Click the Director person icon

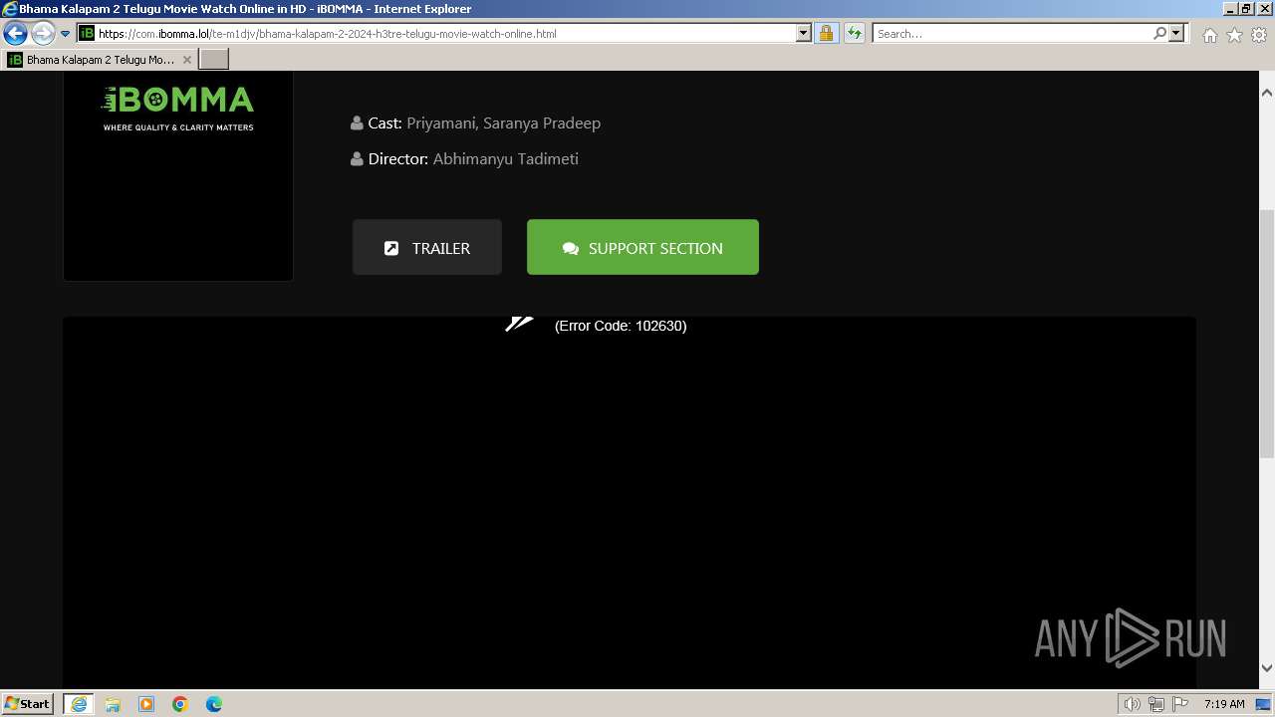pos(357,159)
